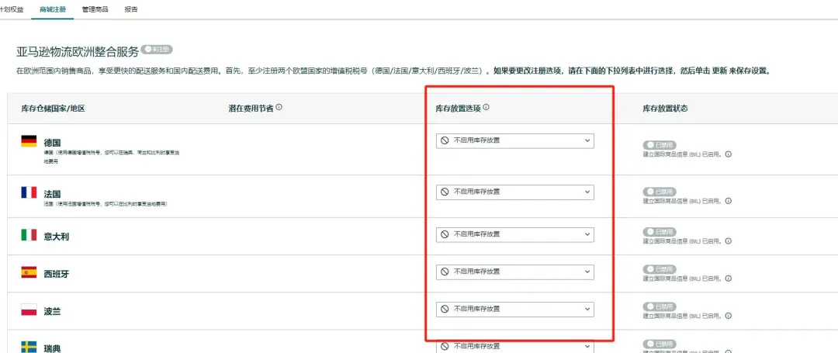Click BIL status text in 德国 row
838x353 pixels.
tap(683, 154)
